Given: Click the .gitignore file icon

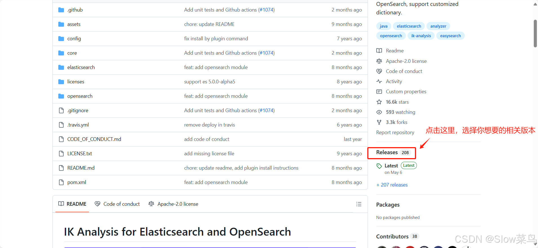Looking at the screenshot, I should click(61, 110).
